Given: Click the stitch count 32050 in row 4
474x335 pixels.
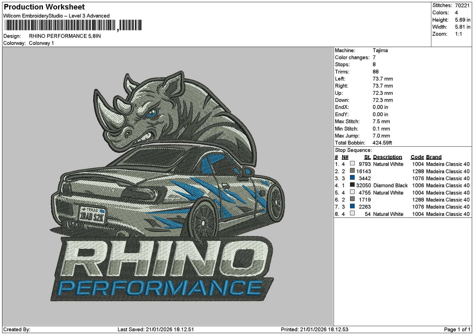Looking at the screenshot, I should pos(363,185).
